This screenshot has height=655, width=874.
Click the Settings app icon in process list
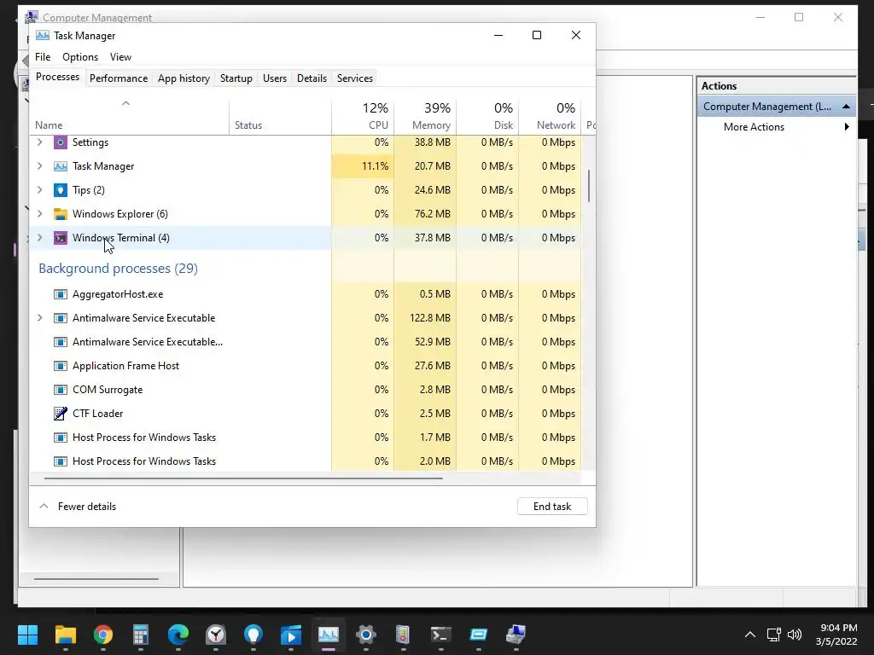click(x=61, y=142)
